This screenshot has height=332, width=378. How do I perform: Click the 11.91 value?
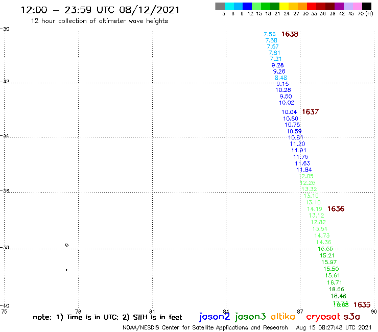pos(299,150)
